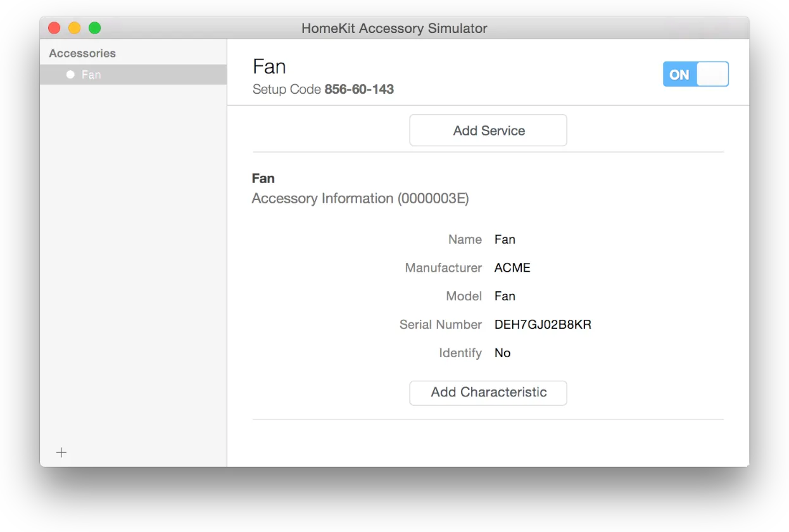Click the Identify value No
The width and height of the screenshot is (789, 532).
pos(502,353)
